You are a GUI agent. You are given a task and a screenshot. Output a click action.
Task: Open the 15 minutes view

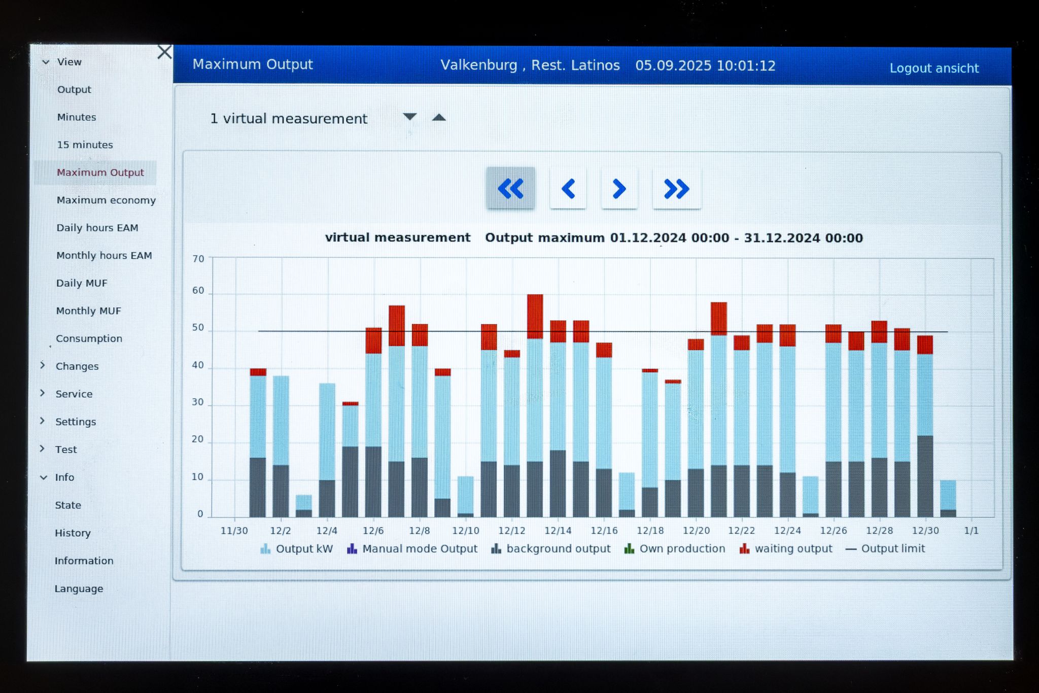click(x=85, y=145)
